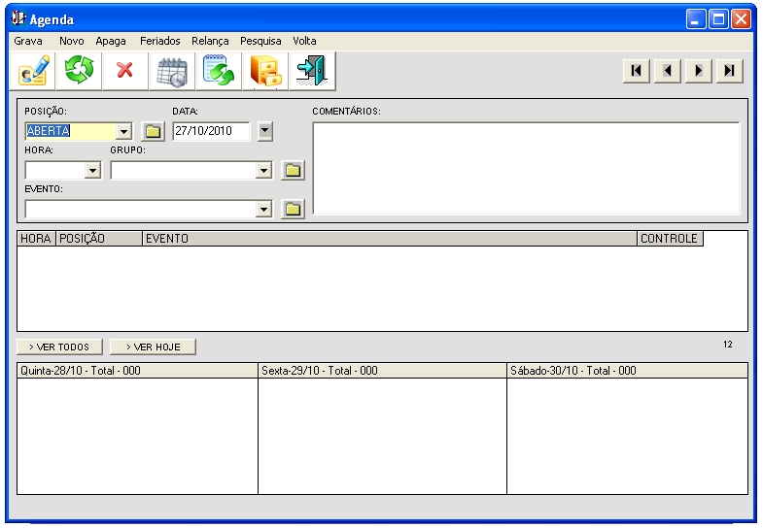Click the Novo green recycle arrows icon
763x528 pixels.
[79, 71]
